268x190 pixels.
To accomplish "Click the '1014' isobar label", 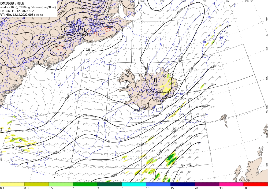I will (165, 178).
